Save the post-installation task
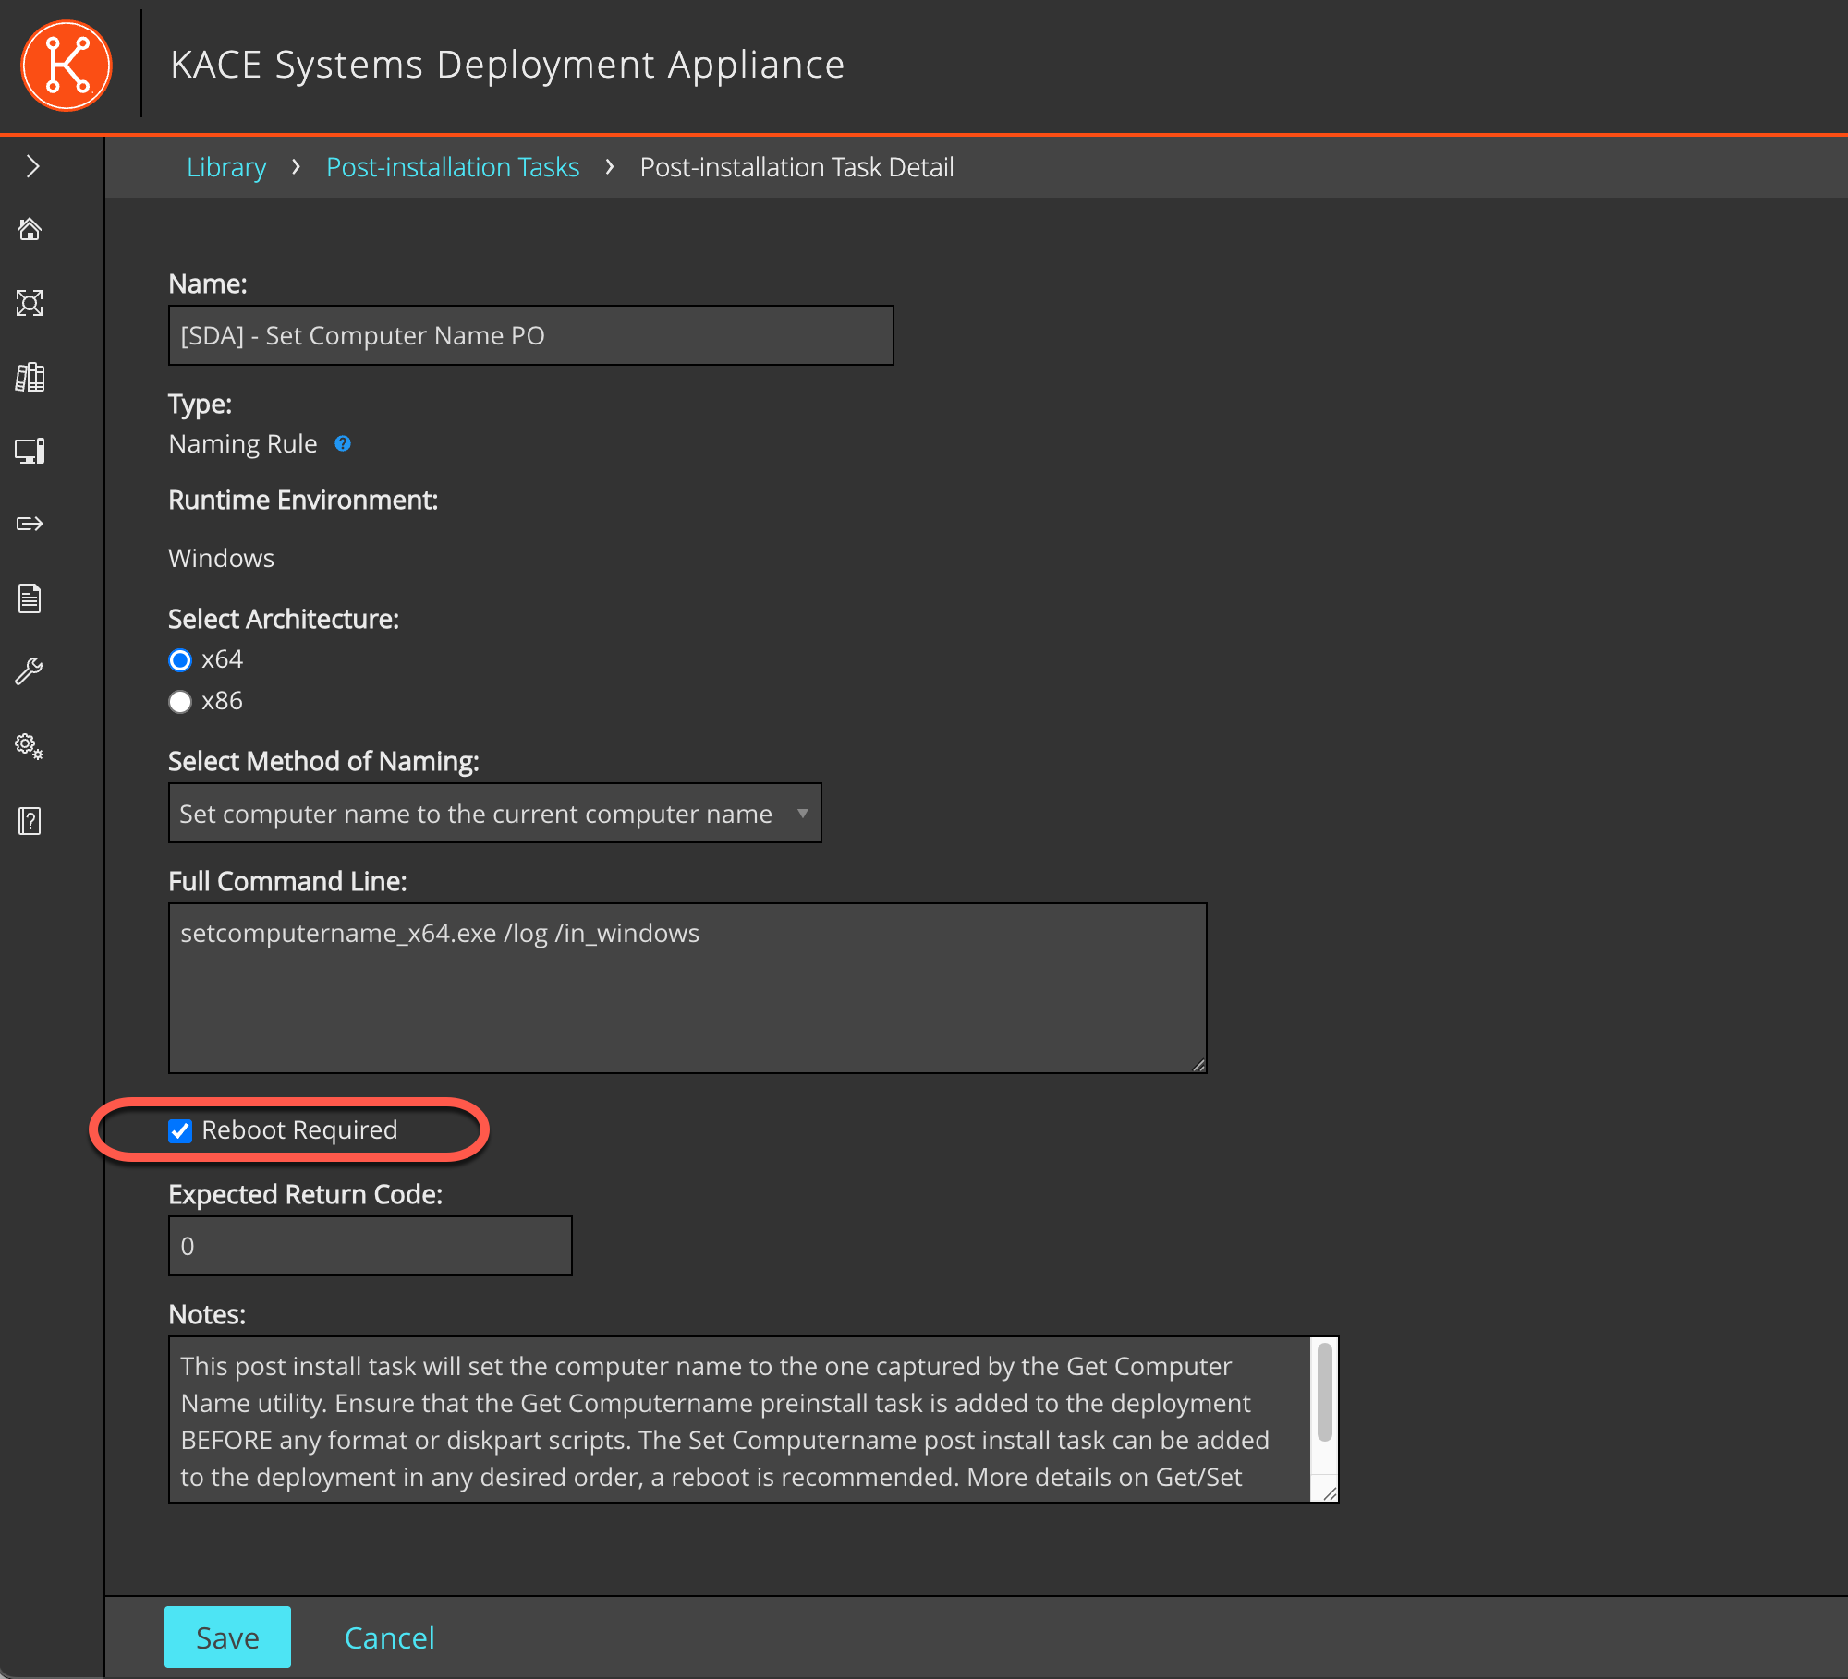This screenshot has height=1679, width=1848. pyautogui.click(x=227, y=1637)
